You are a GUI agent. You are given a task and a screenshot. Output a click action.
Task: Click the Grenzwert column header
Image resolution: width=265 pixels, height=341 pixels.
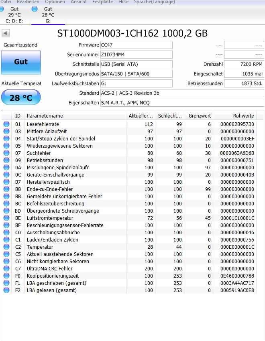coord(199,116)
